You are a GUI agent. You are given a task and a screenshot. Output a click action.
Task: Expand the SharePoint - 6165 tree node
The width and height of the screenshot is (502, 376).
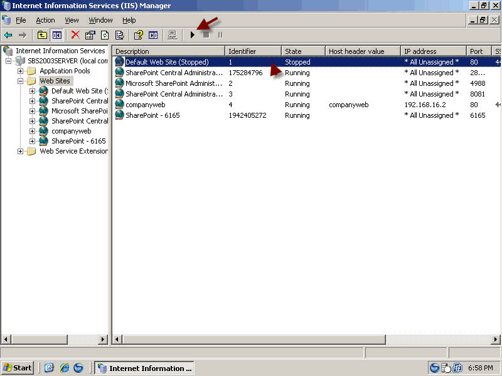click(x=33, y=141)
